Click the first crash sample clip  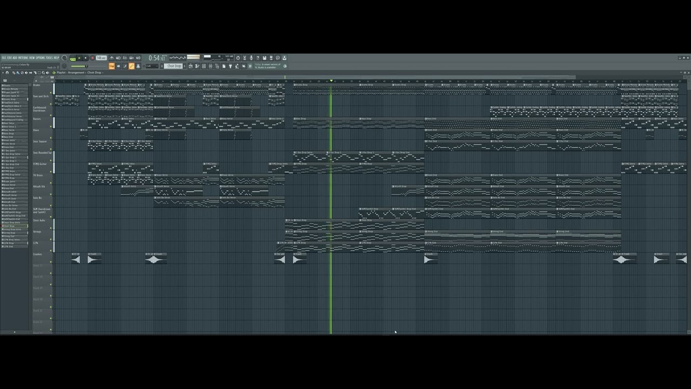(x=76, y=259)
